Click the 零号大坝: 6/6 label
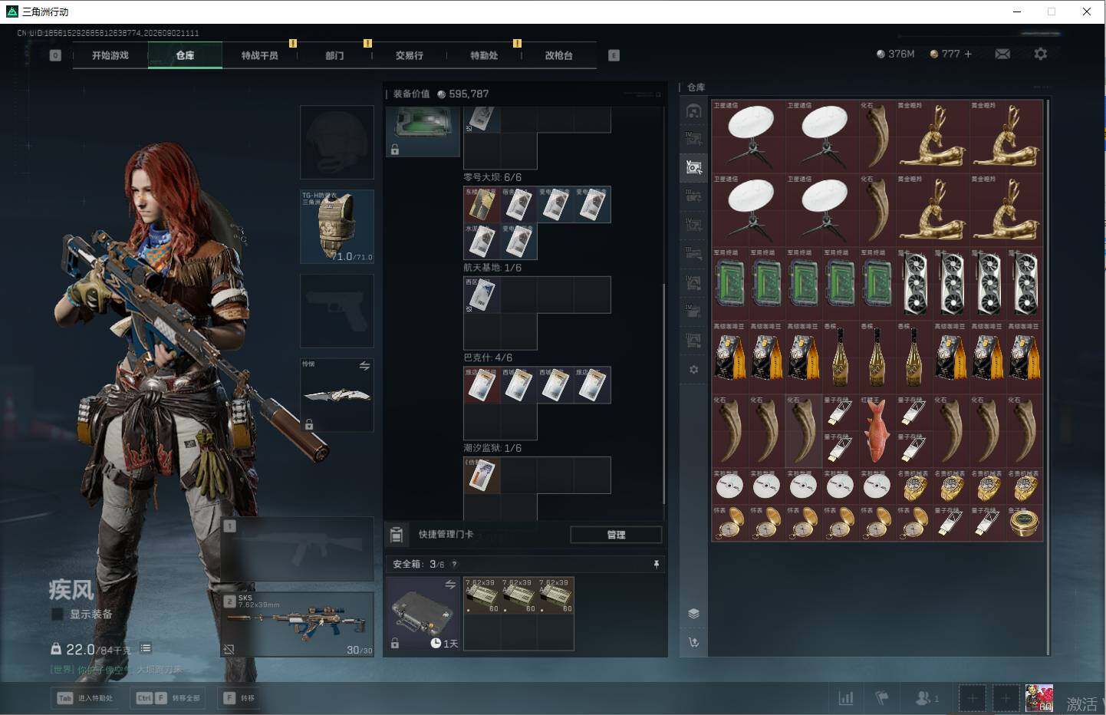The height and width of the screenshot is (715, 1106). pos(492,177)
